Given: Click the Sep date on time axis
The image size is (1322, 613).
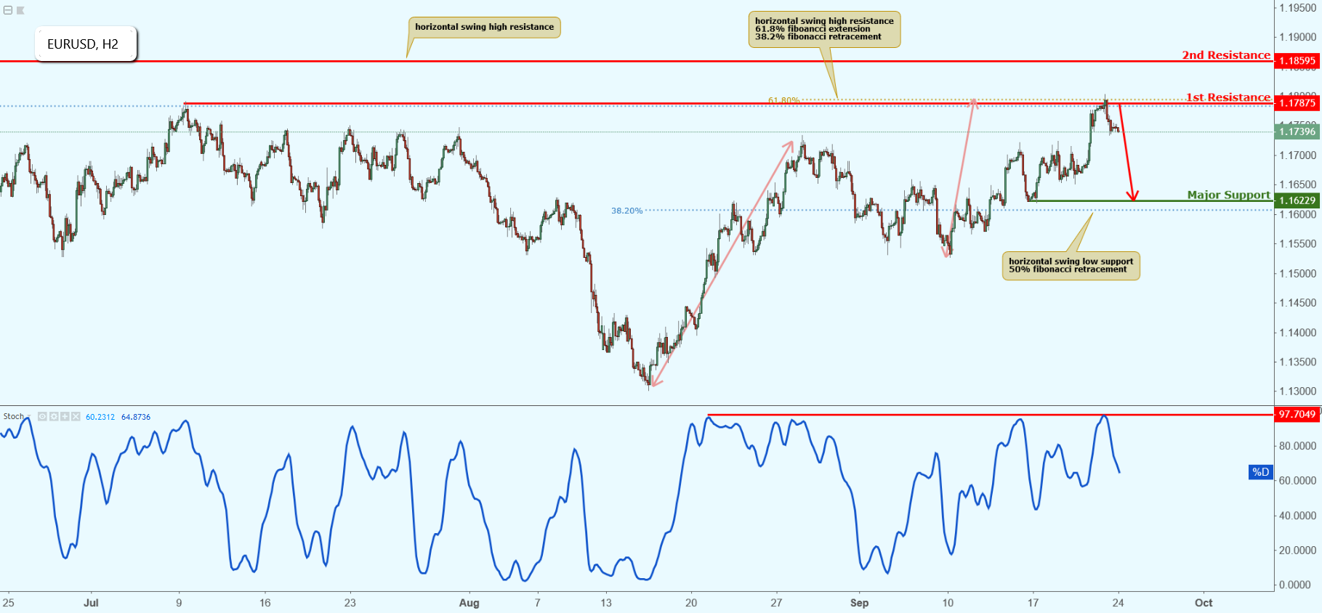Looking at the screenshot, I should (859, 603).
